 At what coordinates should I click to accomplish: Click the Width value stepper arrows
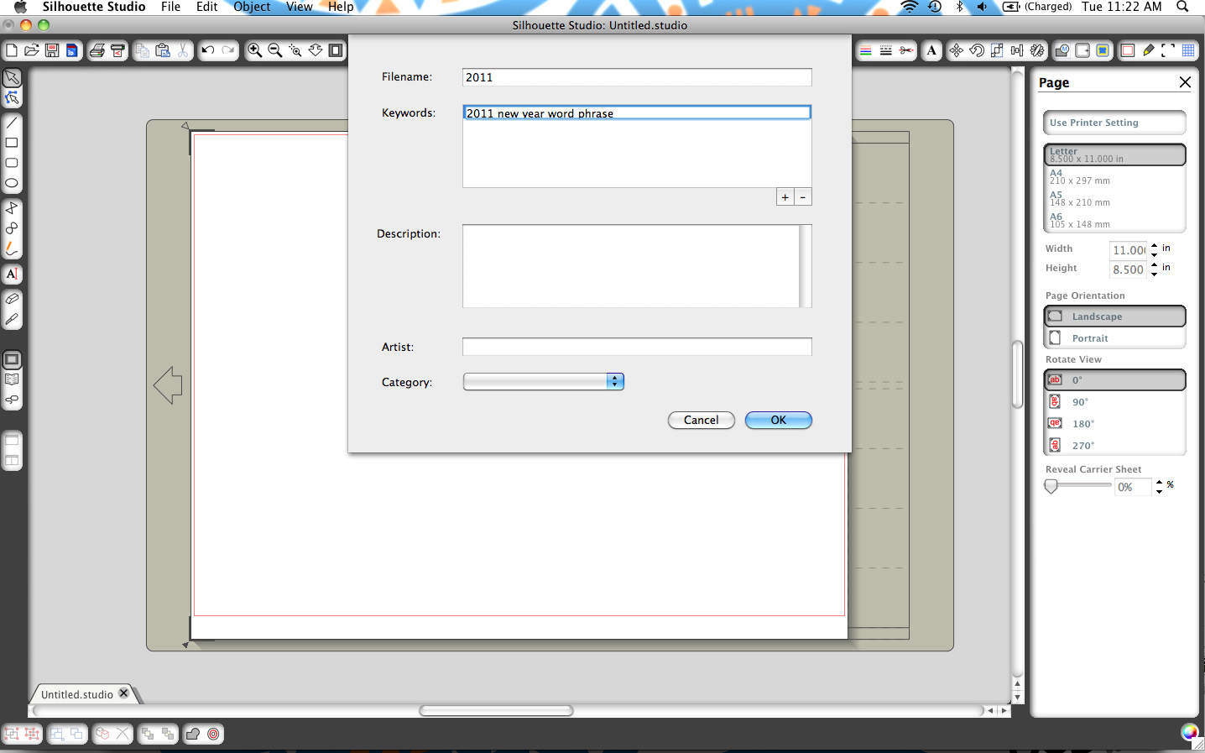pos(1155,249)
